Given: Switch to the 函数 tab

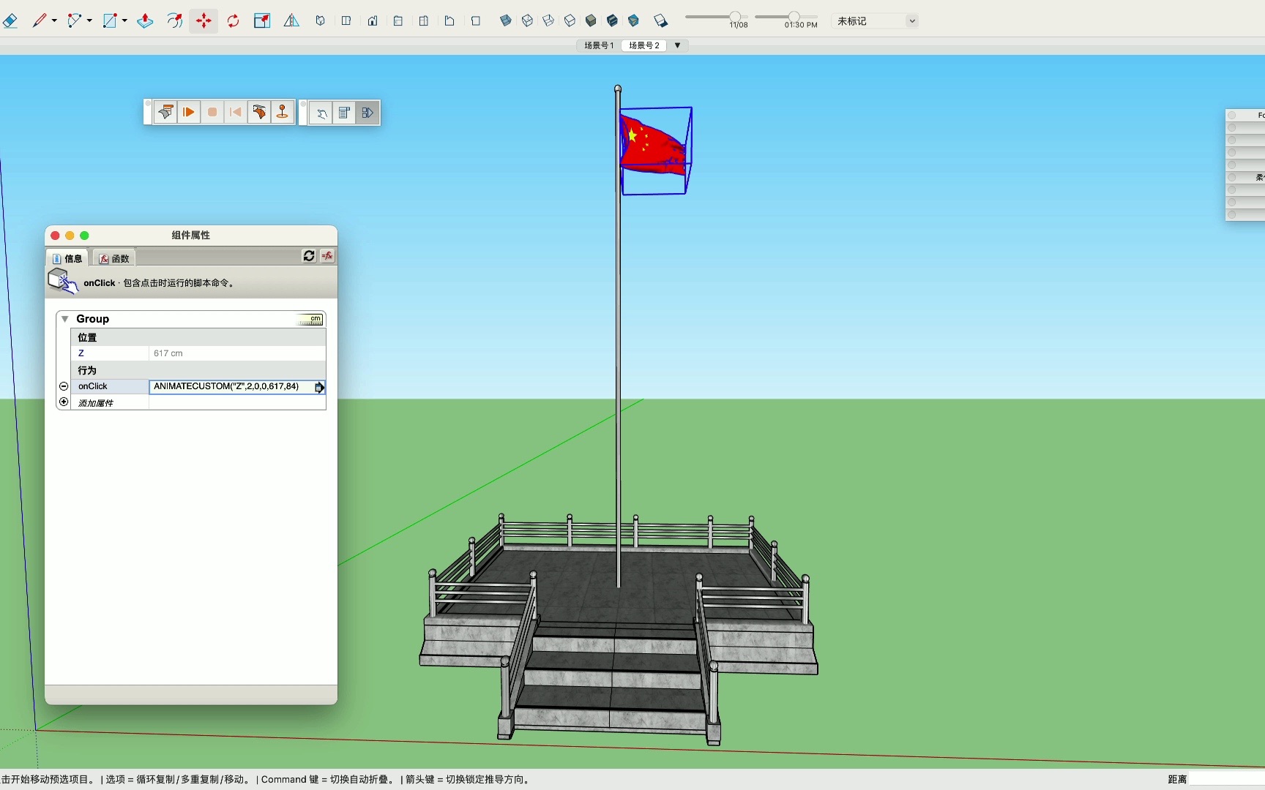Looking at the screenshot, I should pyautogui.click(x=114, y=258).
